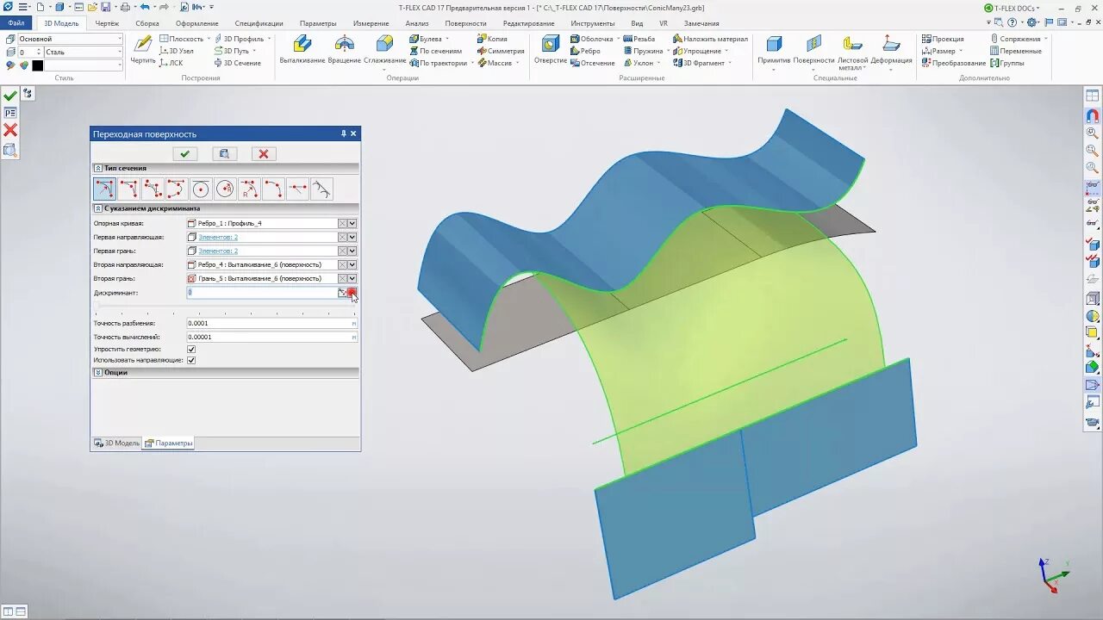Viewport: 1103px width, 620px height.
Task: Click the Отсечение tool
Action: click(592, 63)
